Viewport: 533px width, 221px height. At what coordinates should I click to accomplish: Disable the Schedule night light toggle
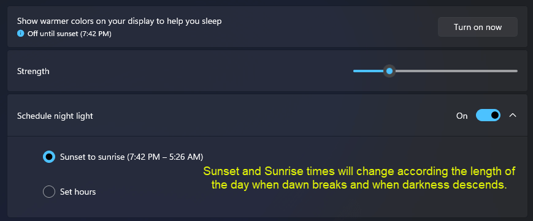[x=488, y=116]
